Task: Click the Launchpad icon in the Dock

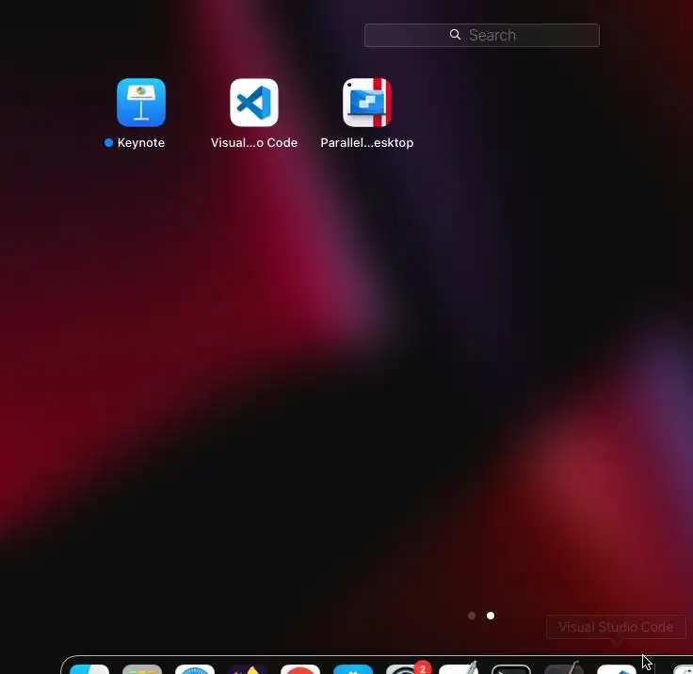Action: (x=142, y=668)
